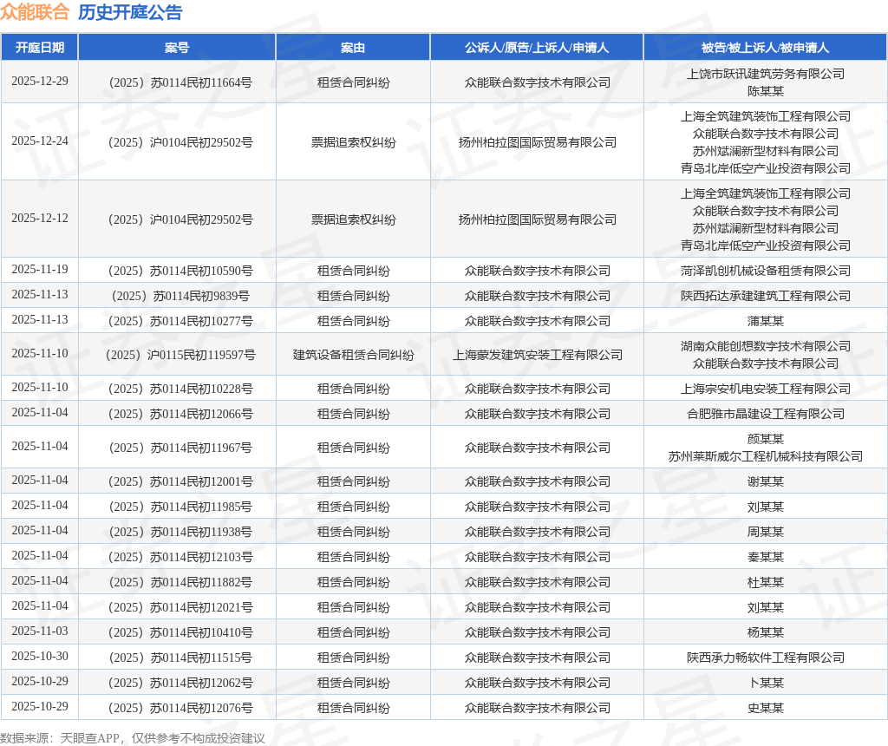This screenshot has height=746, width=888.
Task: Click the 2025-11-03 hearing date cell
Action: 39,631
